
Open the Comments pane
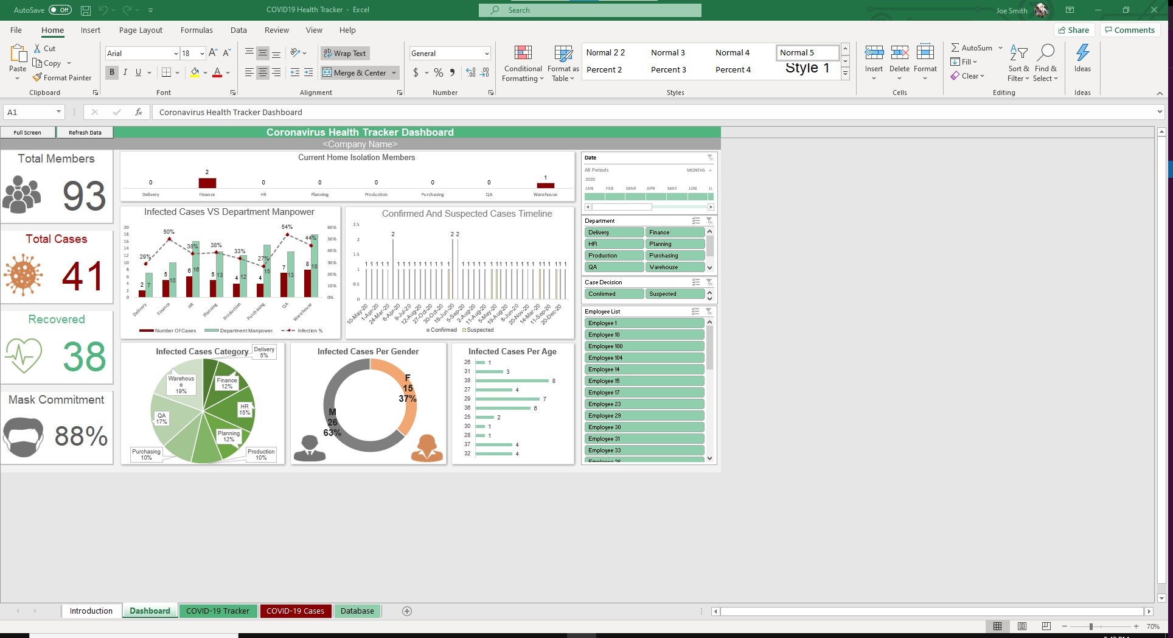pyautogui.click(x=1130, y=30)
